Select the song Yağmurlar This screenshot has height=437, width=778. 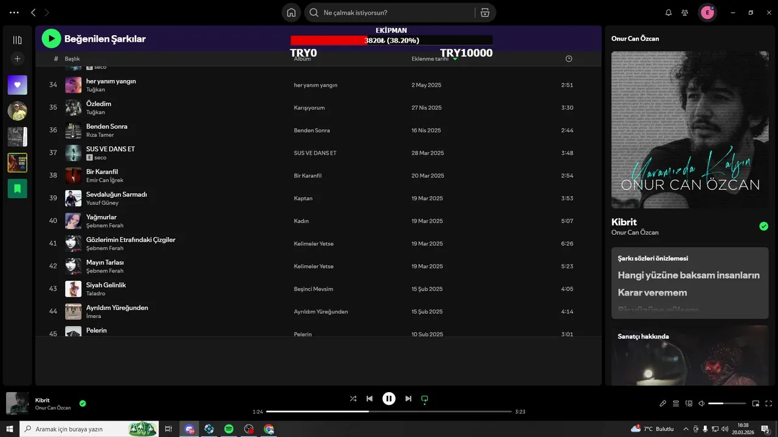point(102,217)
